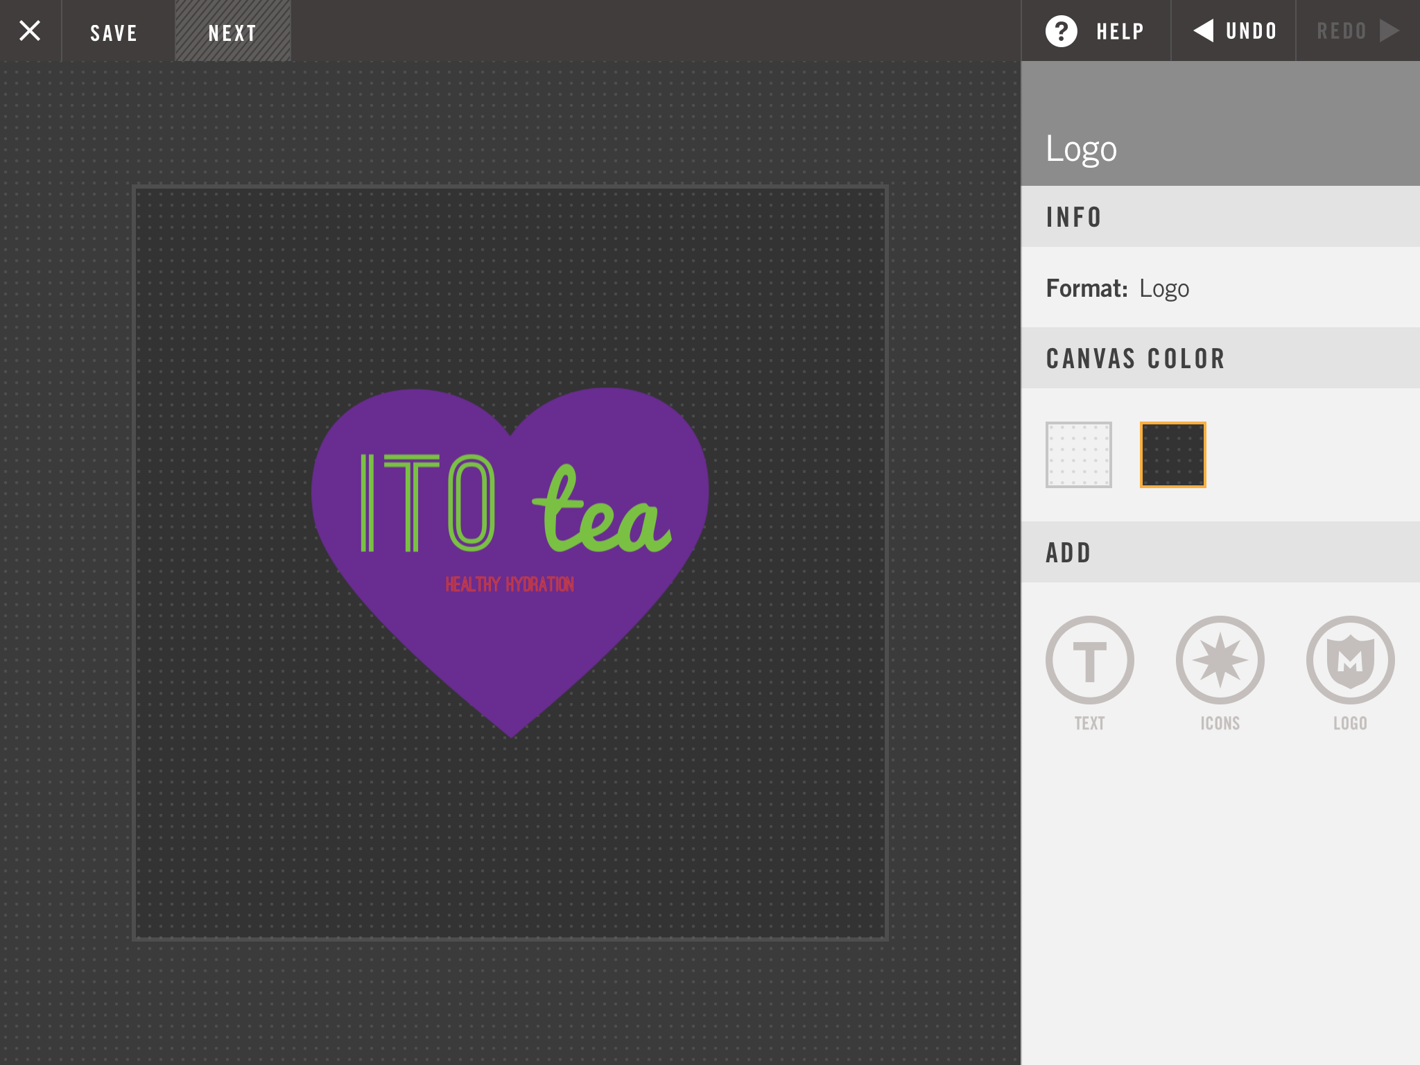Open the HELP question mark icon
This screenshot has height=1065, width=1420.
point(1061,31)
